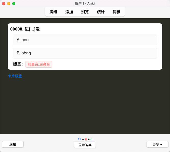The image size is (170, 152).
Task: Click 添加 to add a card
Action: [69, 12]
